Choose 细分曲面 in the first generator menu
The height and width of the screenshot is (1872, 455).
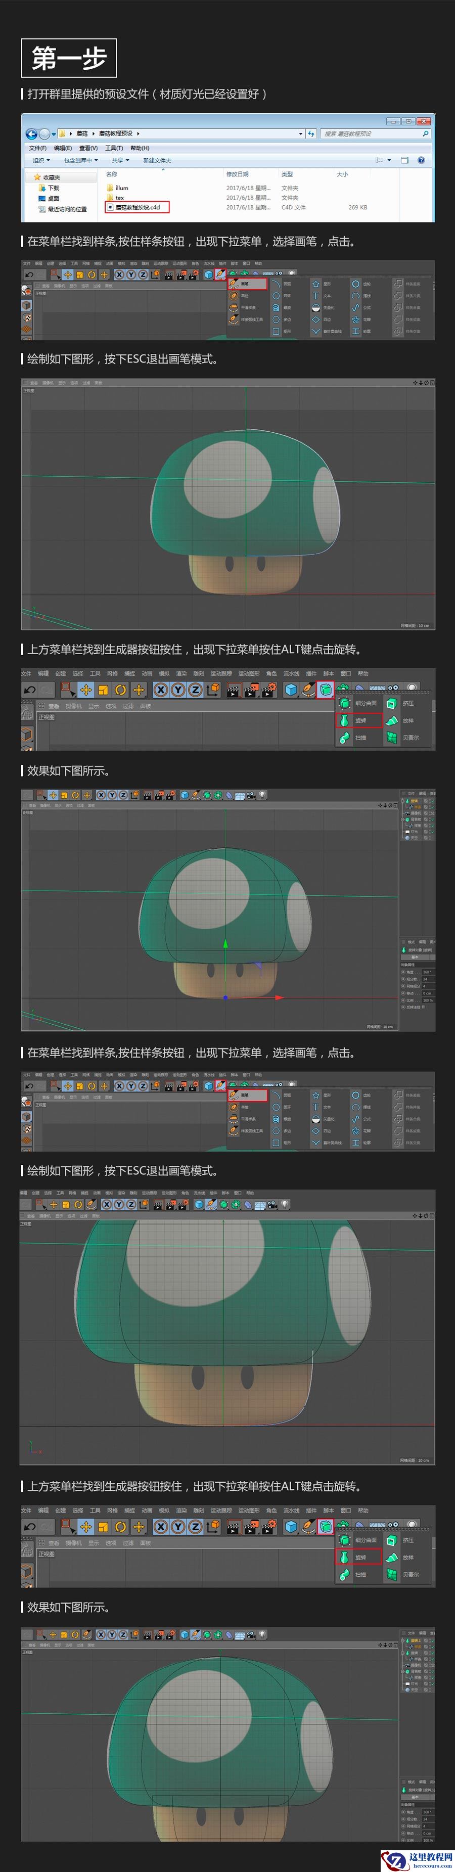coord(358,703)
